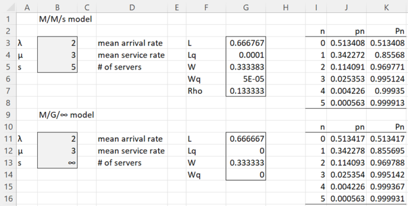Click the select-all corner triangle
Viewport: 408px width, 206px height.
pos(11,7)
